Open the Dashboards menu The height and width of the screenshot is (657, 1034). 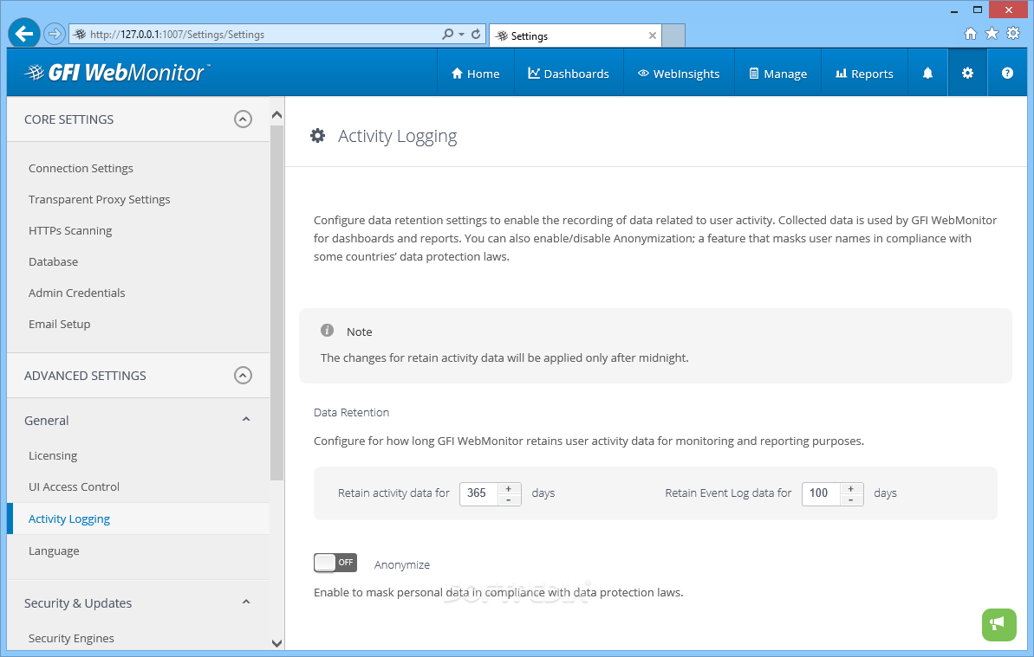point(569,74)
